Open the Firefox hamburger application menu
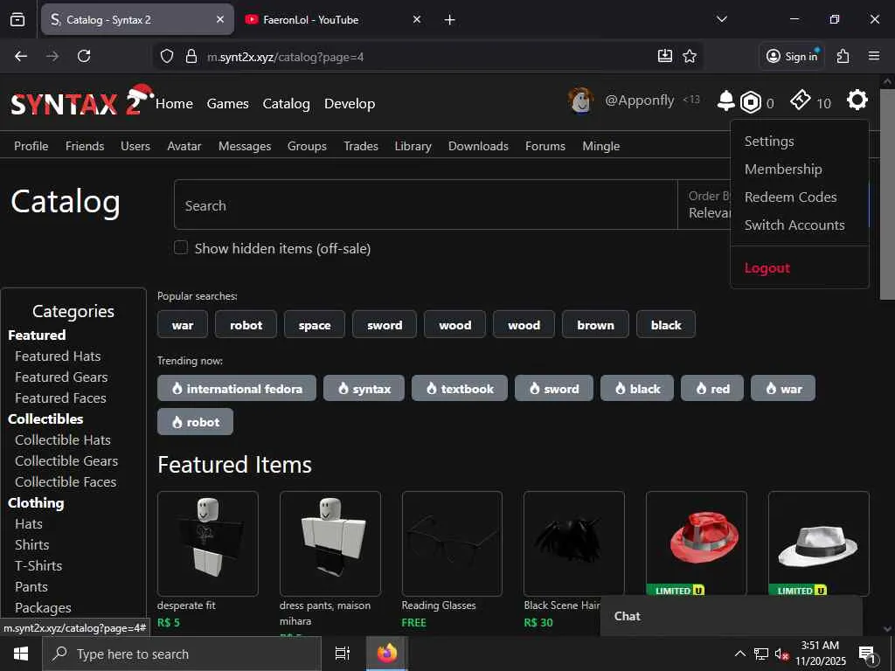The width and height of the screenshot is (895, 671). point(874,56)
